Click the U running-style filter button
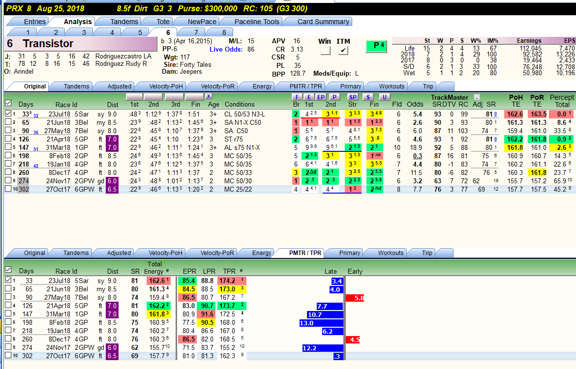576x369 pixels. point(384,97)
